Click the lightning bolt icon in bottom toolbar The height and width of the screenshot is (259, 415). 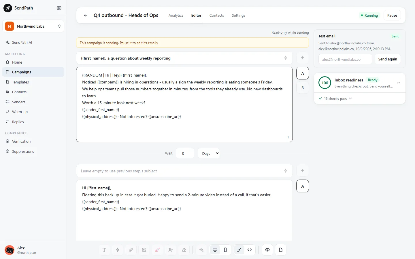(118, 250)
